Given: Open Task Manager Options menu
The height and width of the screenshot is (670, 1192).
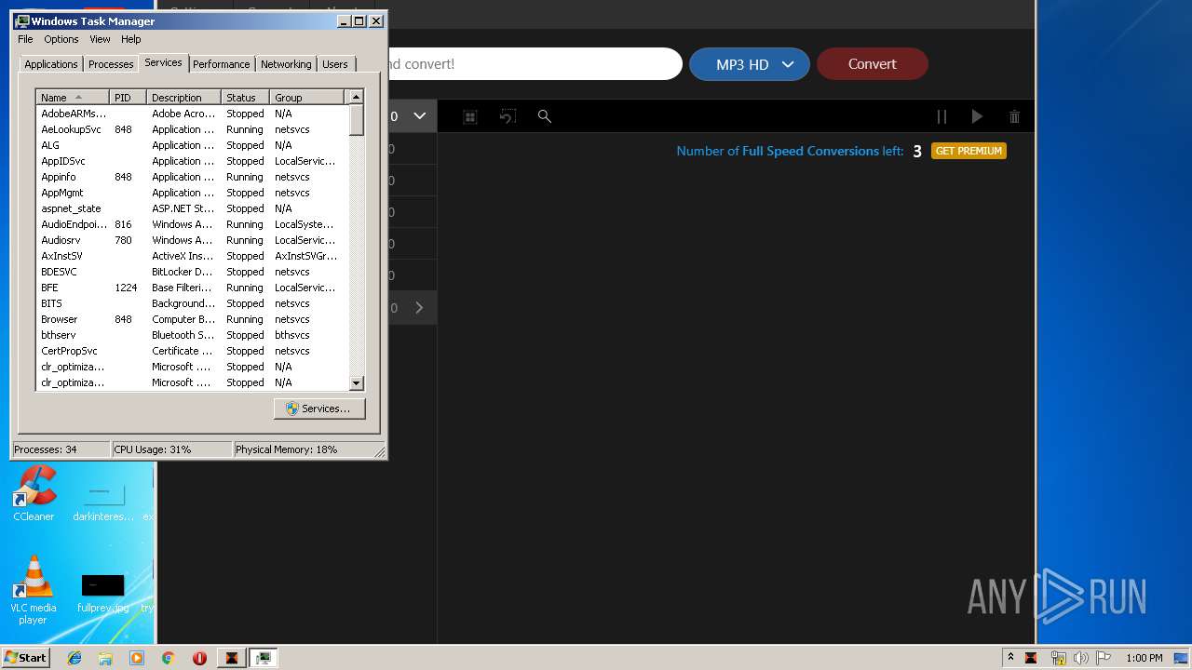Looking at the screenshot, I should [61, 39].
